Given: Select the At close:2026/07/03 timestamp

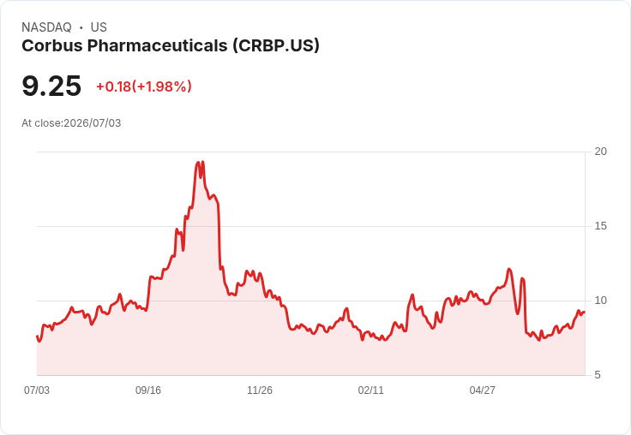Looking at the screenshot, I should click(71, 123).
